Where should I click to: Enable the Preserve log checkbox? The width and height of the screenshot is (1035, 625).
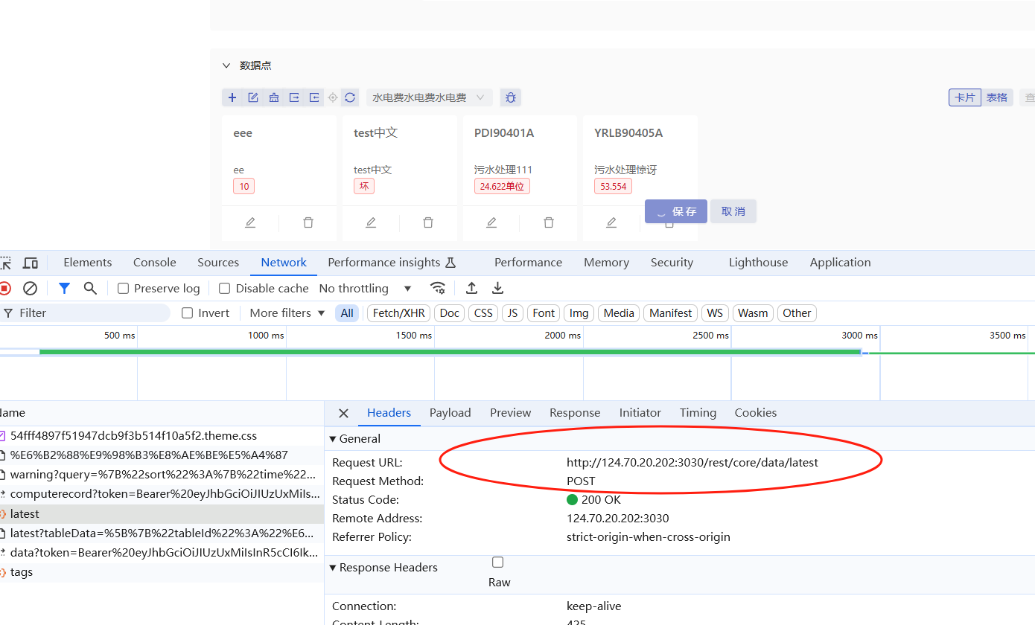pyautogui.click(x=124, y=289)
